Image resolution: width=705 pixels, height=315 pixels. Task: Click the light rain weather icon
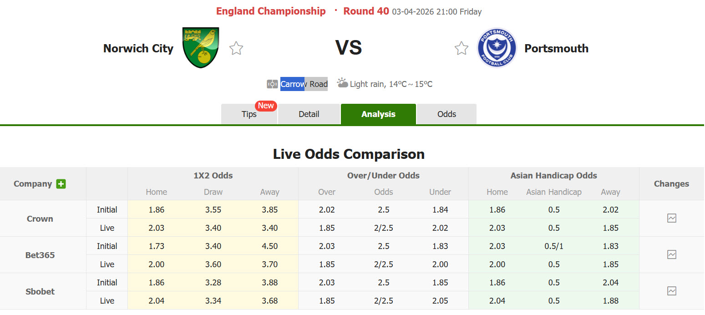tap(342, 83)
